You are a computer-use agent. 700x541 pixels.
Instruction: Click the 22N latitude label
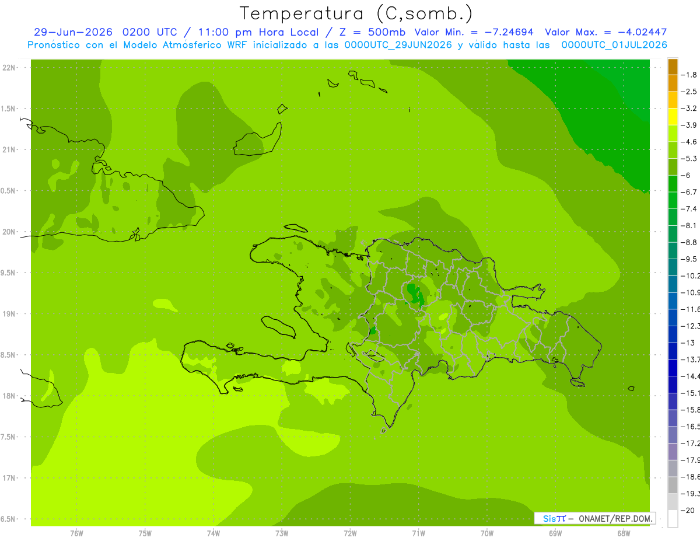pyautogui.click(x=9, y=68)
